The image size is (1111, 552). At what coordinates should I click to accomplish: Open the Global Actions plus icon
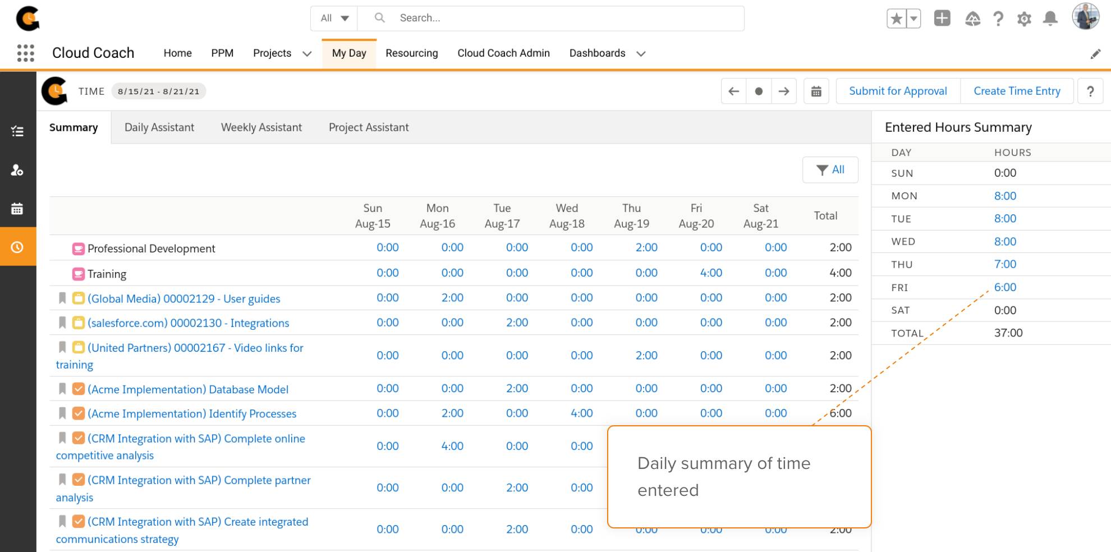tap(942, 18)
